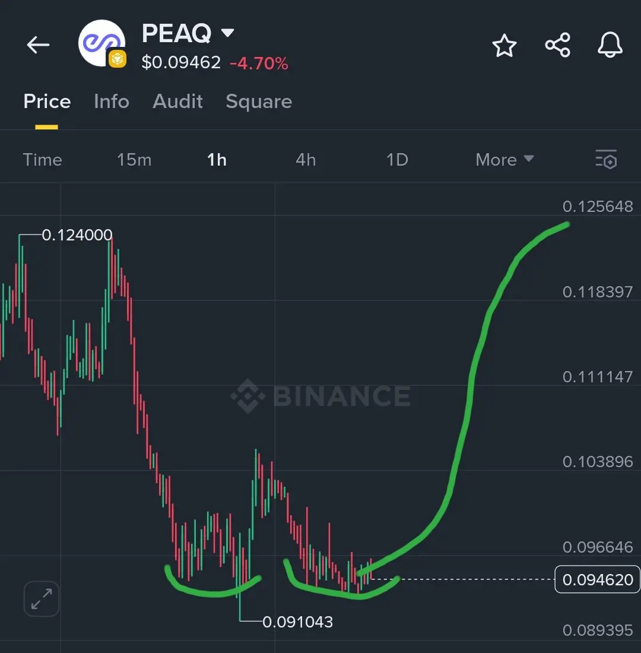
Task: Tap the back arrow icon
Action: pyautogui.click(x=38, y=45)
